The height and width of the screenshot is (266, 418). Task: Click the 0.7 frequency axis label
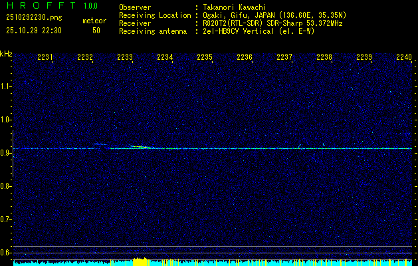[x=6, y=219]
